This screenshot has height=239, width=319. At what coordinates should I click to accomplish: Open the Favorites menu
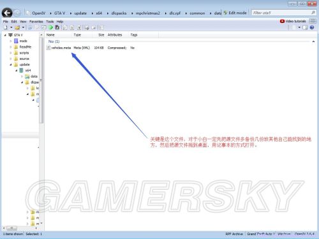[36, 22]
